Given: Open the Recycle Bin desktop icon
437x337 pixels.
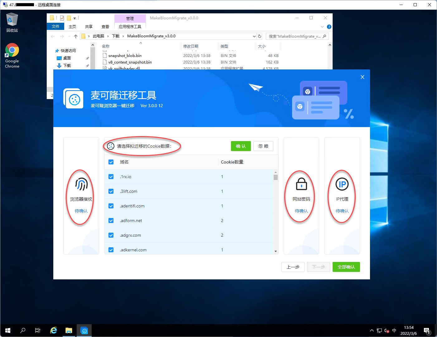Looking at the screenshot, I should (12, 22).
